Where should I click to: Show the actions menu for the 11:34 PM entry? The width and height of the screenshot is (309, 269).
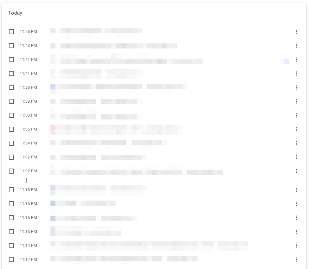tap(296, 143)
